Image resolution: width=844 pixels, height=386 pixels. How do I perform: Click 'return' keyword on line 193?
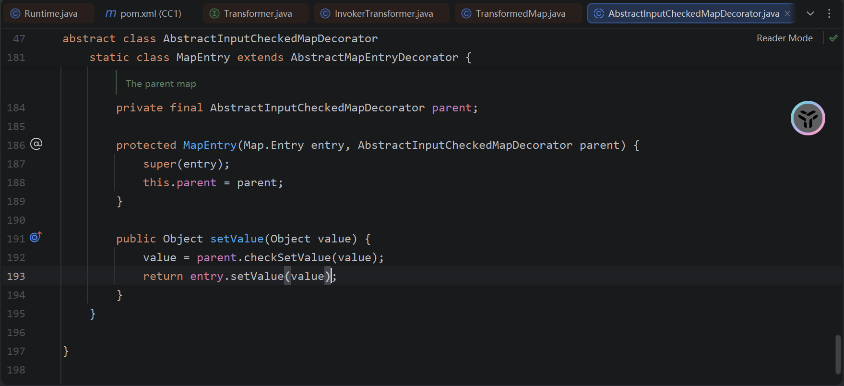[x=163, y=276]
